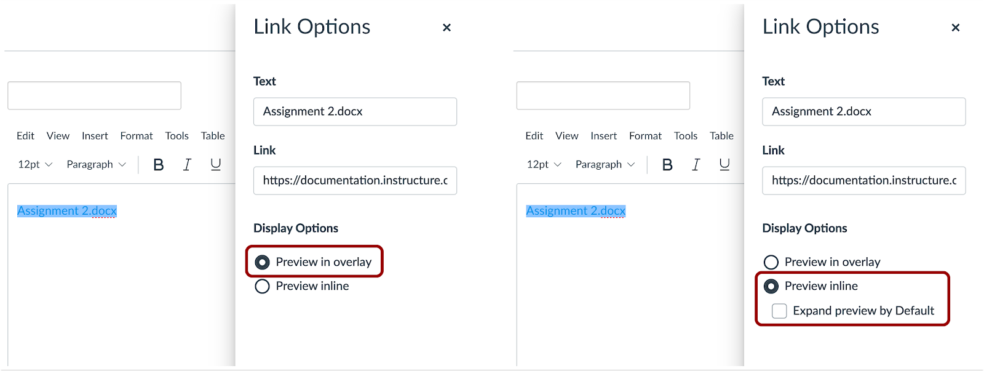984x371 pixels.
Task: Toggle Italic in the left editor toolbar
Action: pyautogui.click(x=187, y=164)
